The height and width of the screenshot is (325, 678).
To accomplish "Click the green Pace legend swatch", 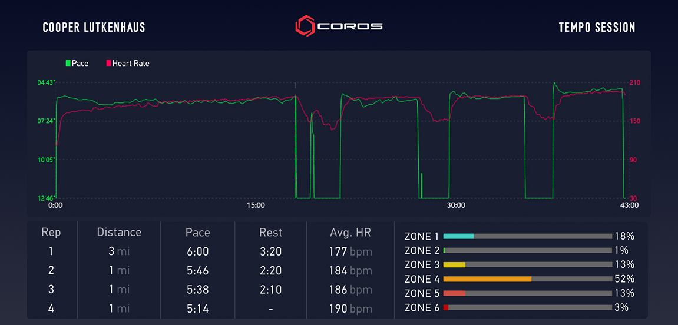I will [x=68, y=64].
